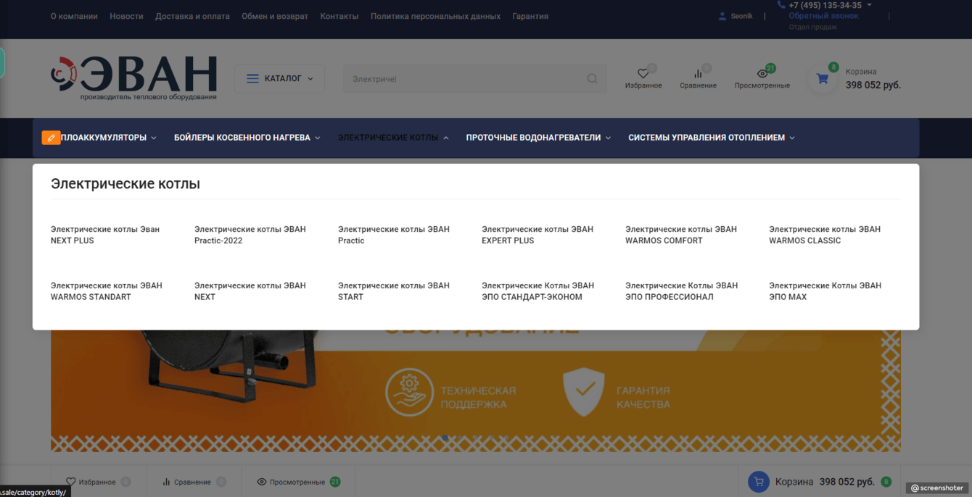Click the blue banner slider dot

(445, 438)
